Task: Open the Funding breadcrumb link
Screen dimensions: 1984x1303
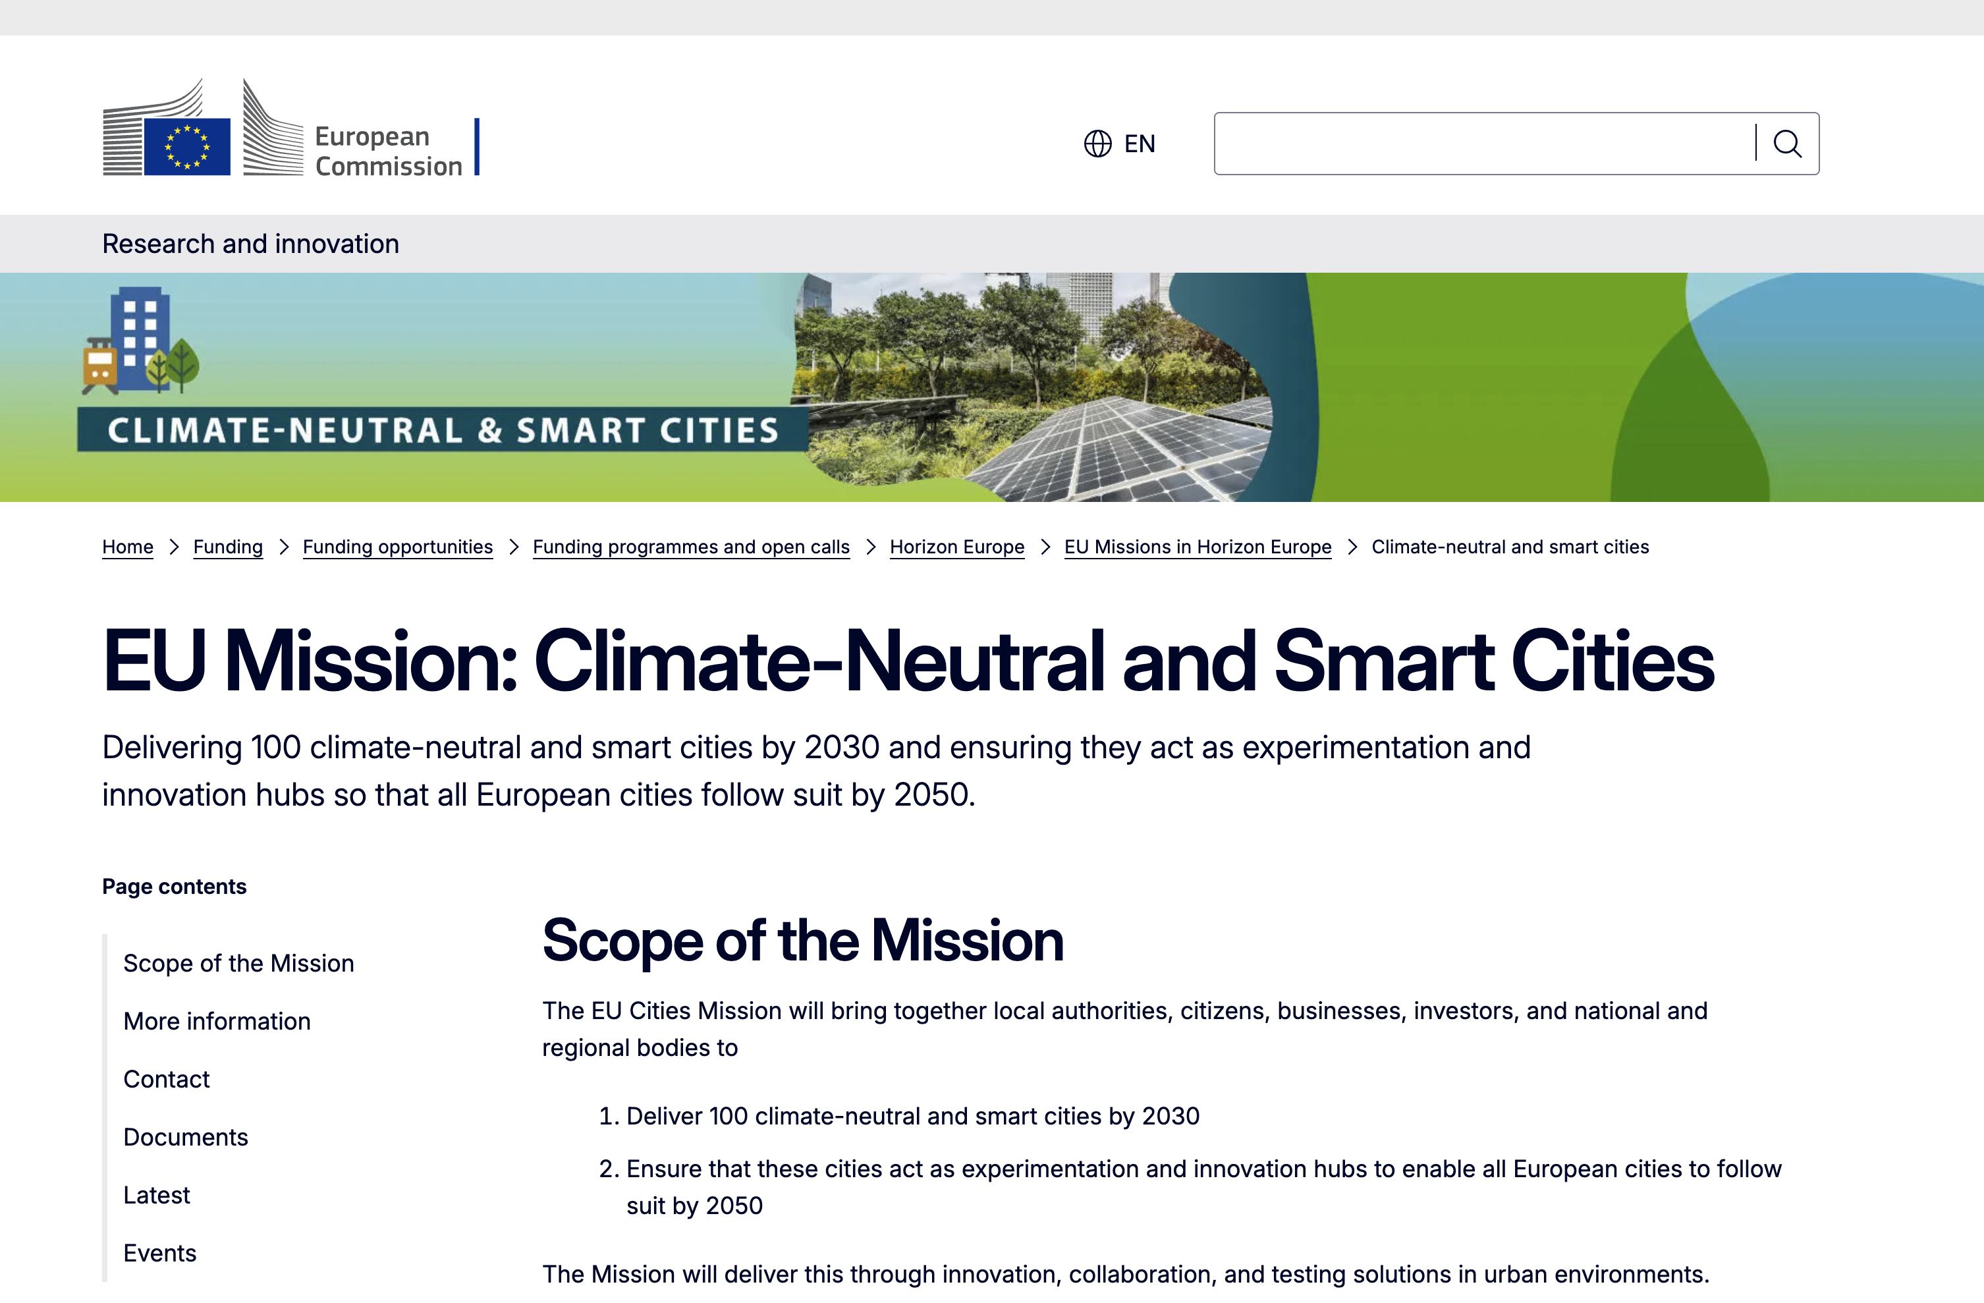Action: coord(227,547)
